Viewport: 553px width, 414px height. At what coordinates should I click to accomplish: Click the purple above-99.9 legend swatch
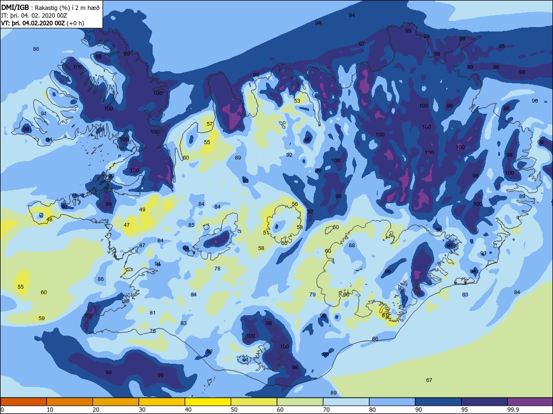[530, 402]
